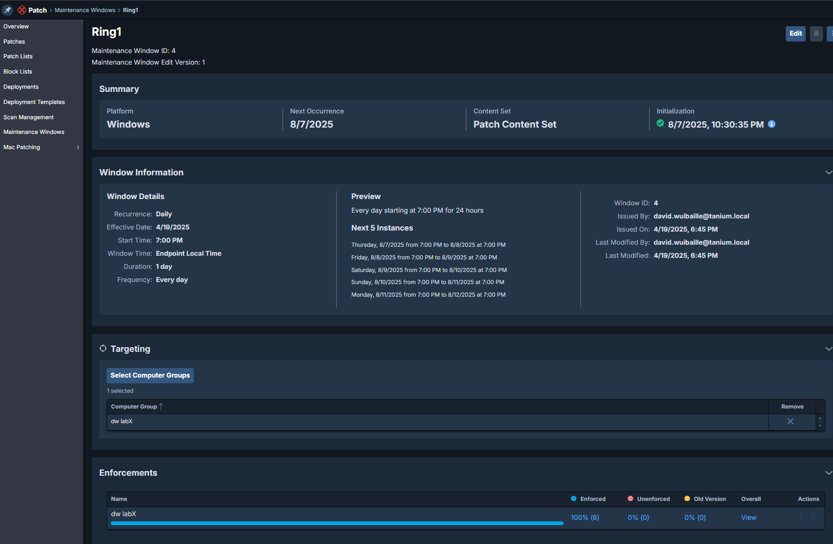Sort by the Computer Group column arrow
Viewport: 833px width, 544px height.
coord(161,406)
